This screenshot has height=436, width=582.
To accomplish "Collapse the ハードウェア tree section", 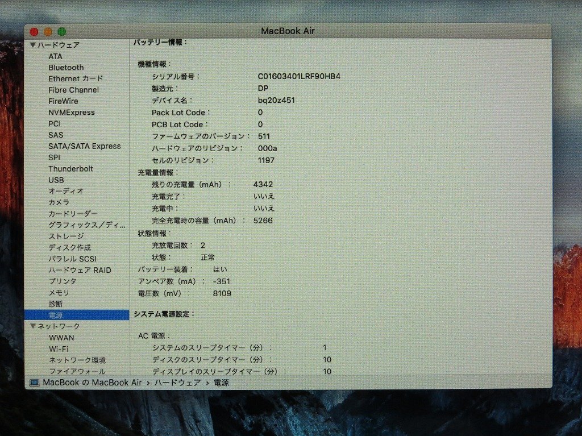I will (x=32, y=45).
